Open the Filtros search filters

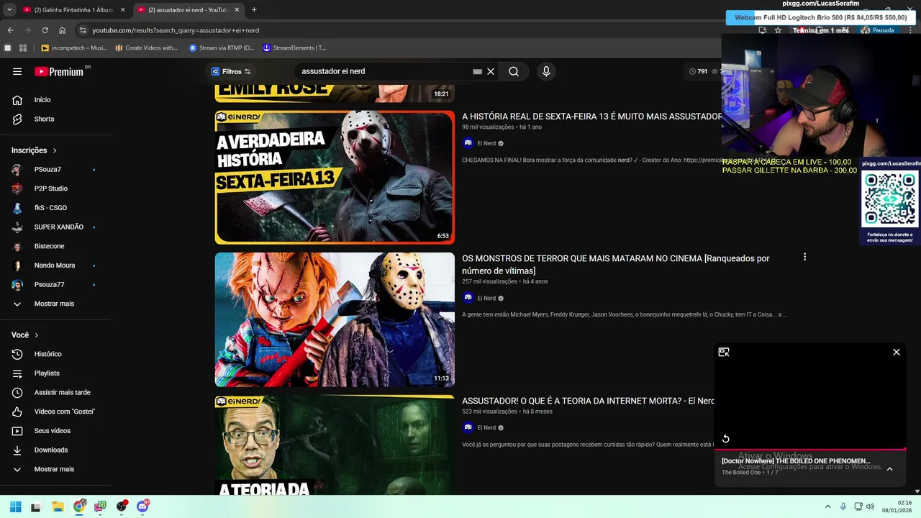pyautogui.click(x=231, y=71)
